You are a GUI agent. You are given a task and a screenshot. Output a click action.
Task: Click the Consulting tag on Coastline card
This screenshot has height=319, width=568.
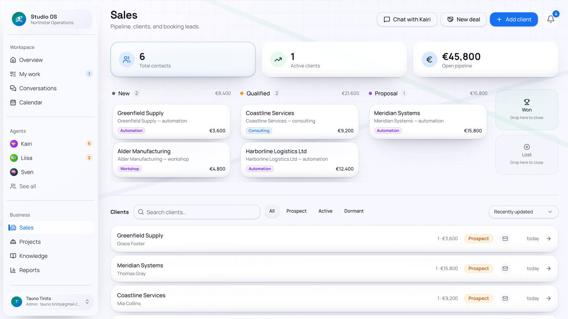tap(259, 131)
